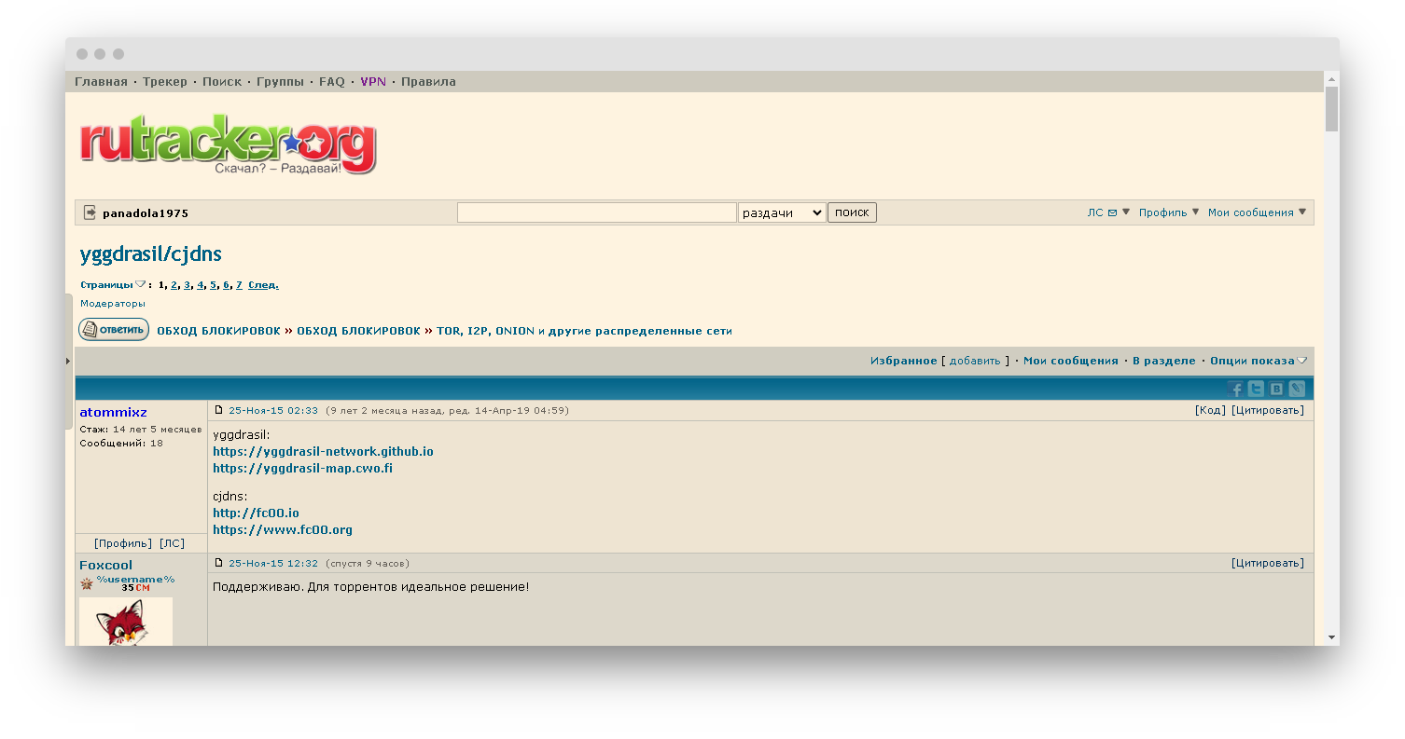The width and height of the screenshot is (1405, 739).
Task: Open Главная in top menu
Action: 101,82
